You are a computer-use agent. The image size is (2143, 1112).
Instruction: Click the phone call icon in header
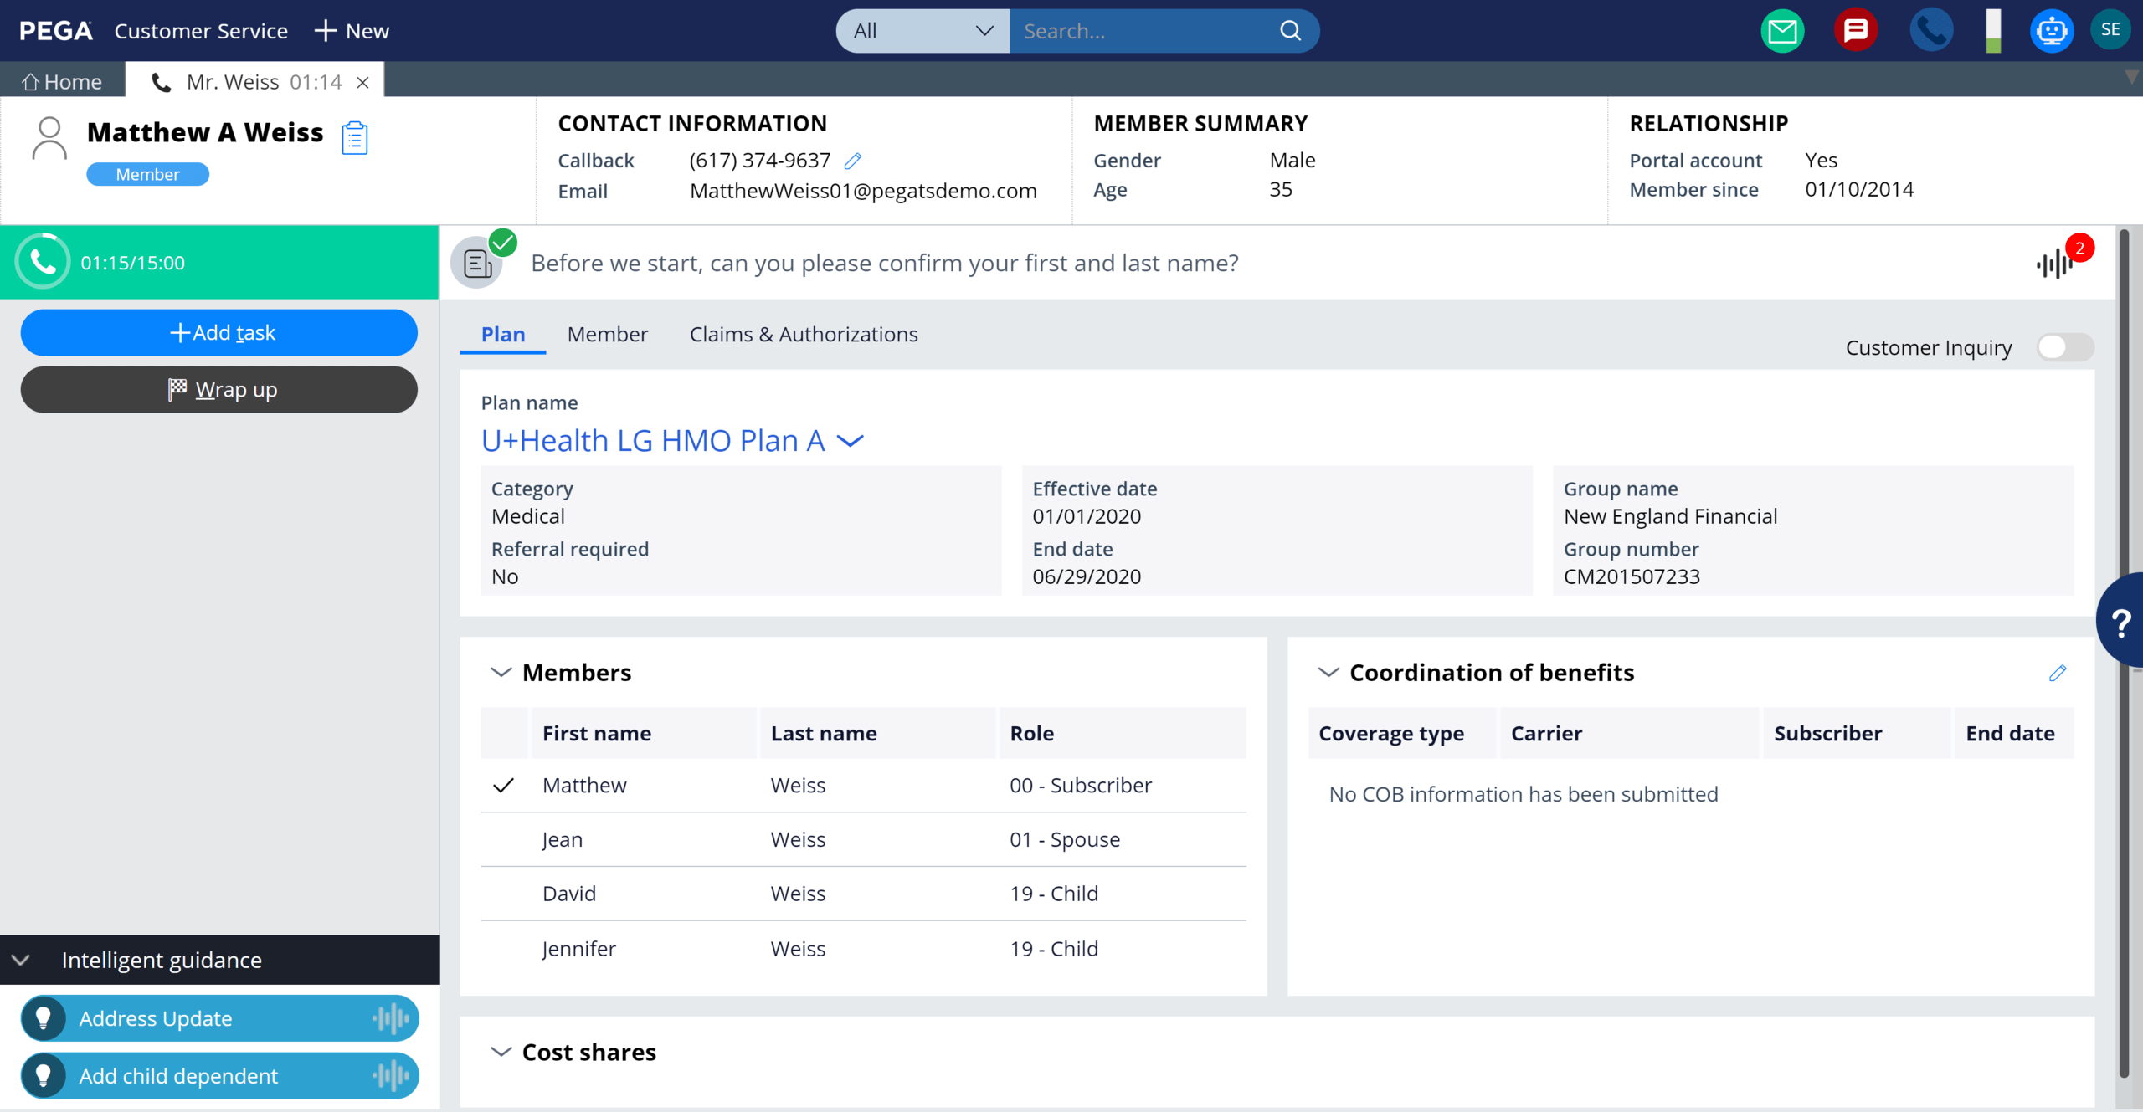(1930, 31)
